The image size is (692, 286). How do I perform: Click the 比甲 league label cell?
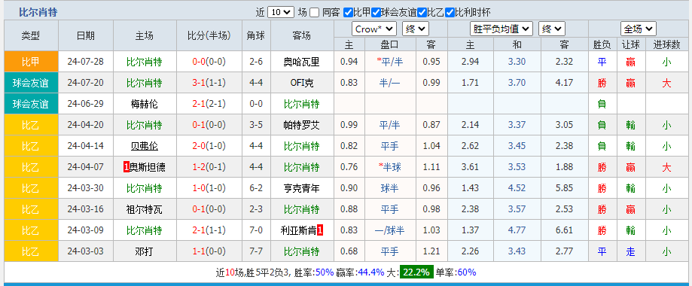coord(31,62)
